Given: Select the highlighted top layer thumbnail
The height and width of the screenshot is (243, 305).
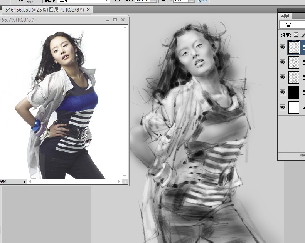Looking at the screenshot, I should tap(294, 47).
